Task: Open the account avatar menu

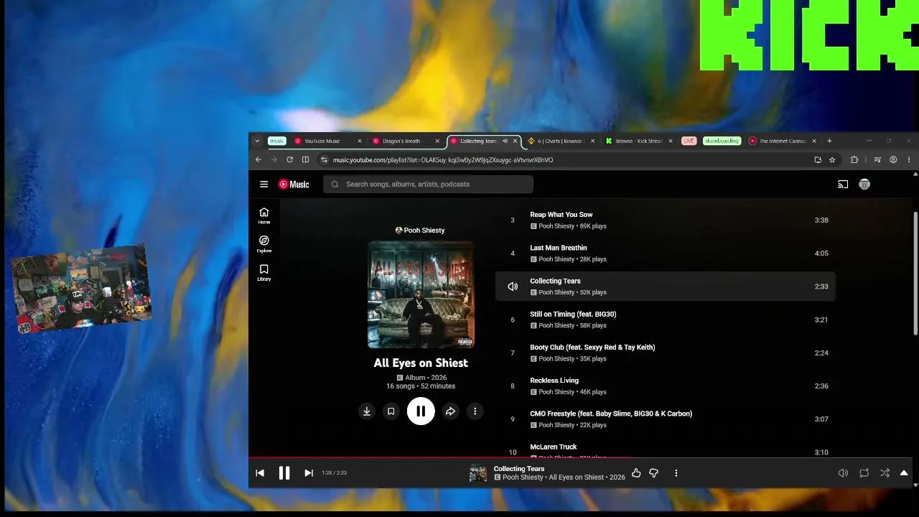Action: pos(864,185)
